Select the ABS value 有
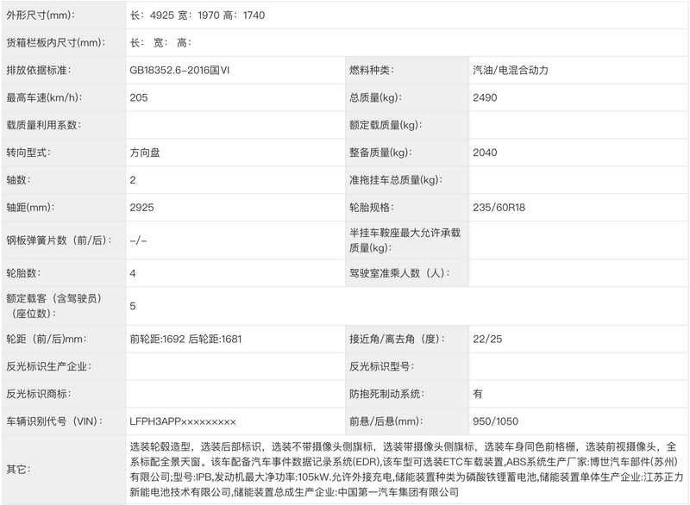The height and width of the screenshot is (505, 690). tap(478, 394)
